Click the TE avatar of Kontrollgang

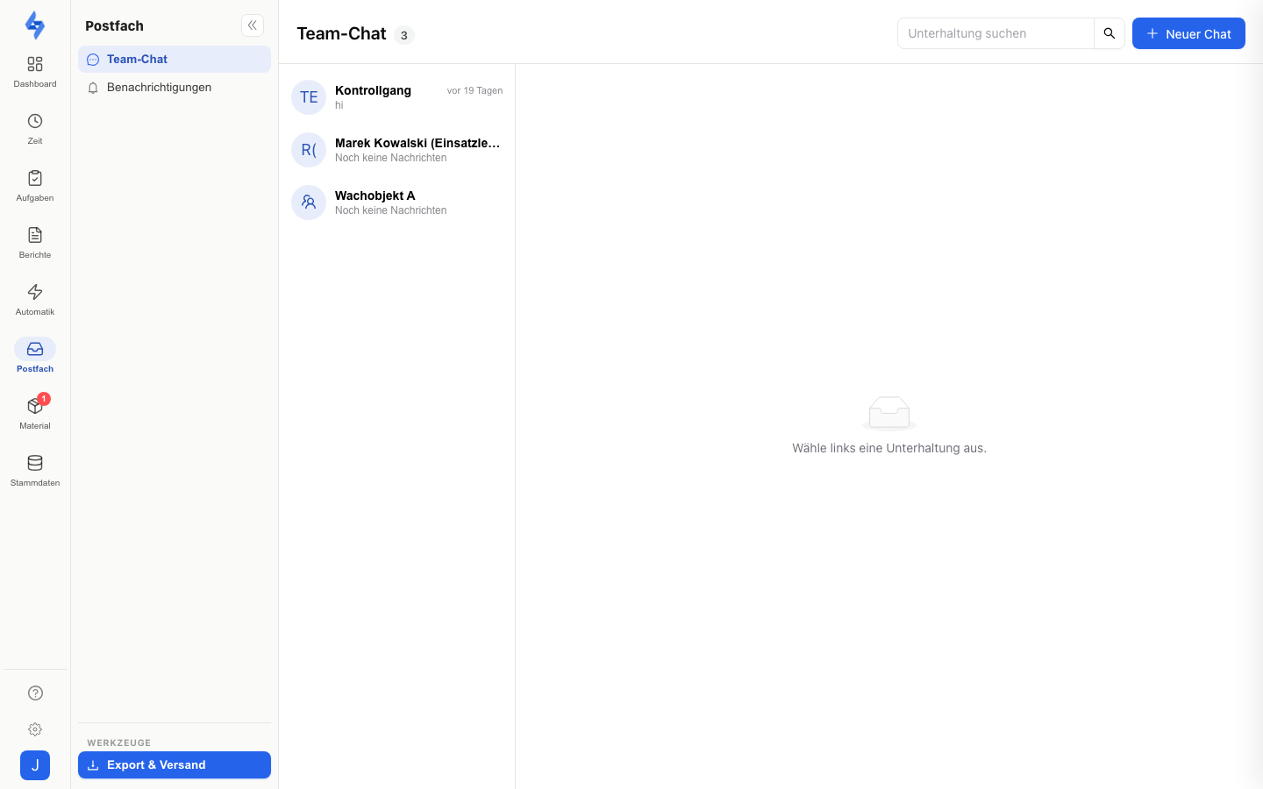pos(309,97)
